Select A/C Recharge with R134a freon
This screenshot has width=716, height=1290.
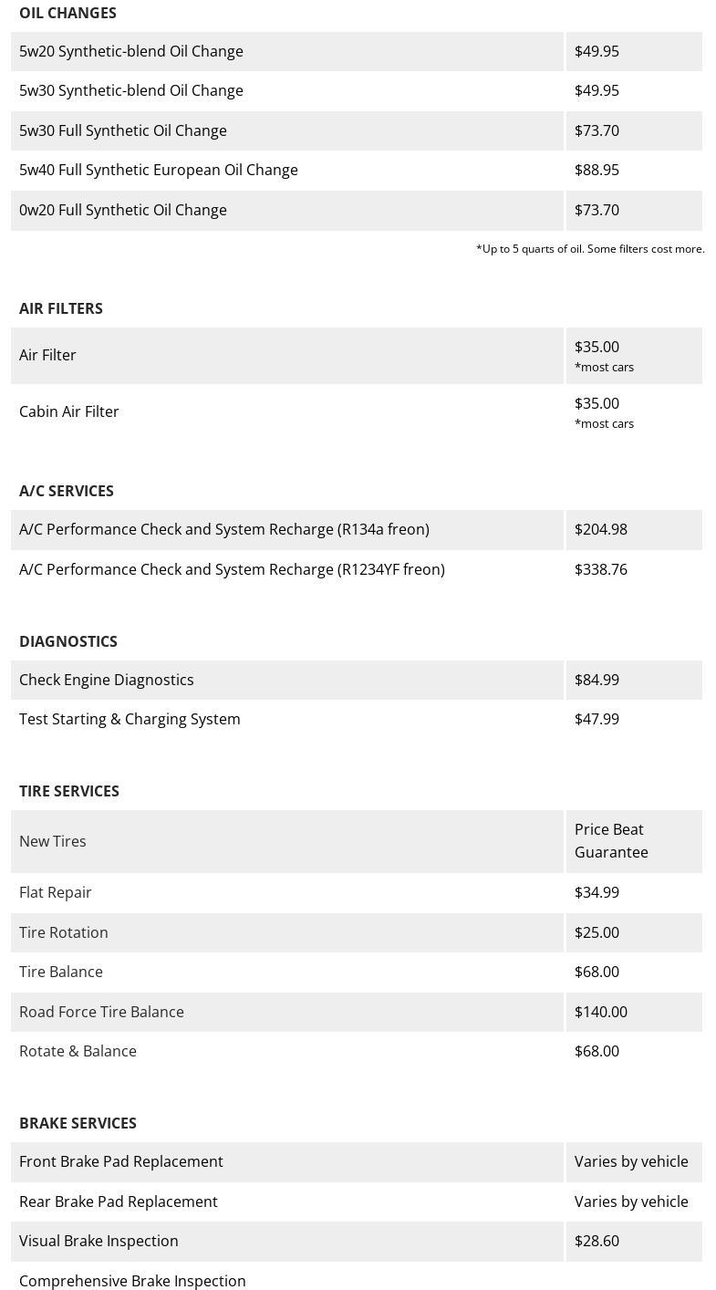(x=224, y=530)
